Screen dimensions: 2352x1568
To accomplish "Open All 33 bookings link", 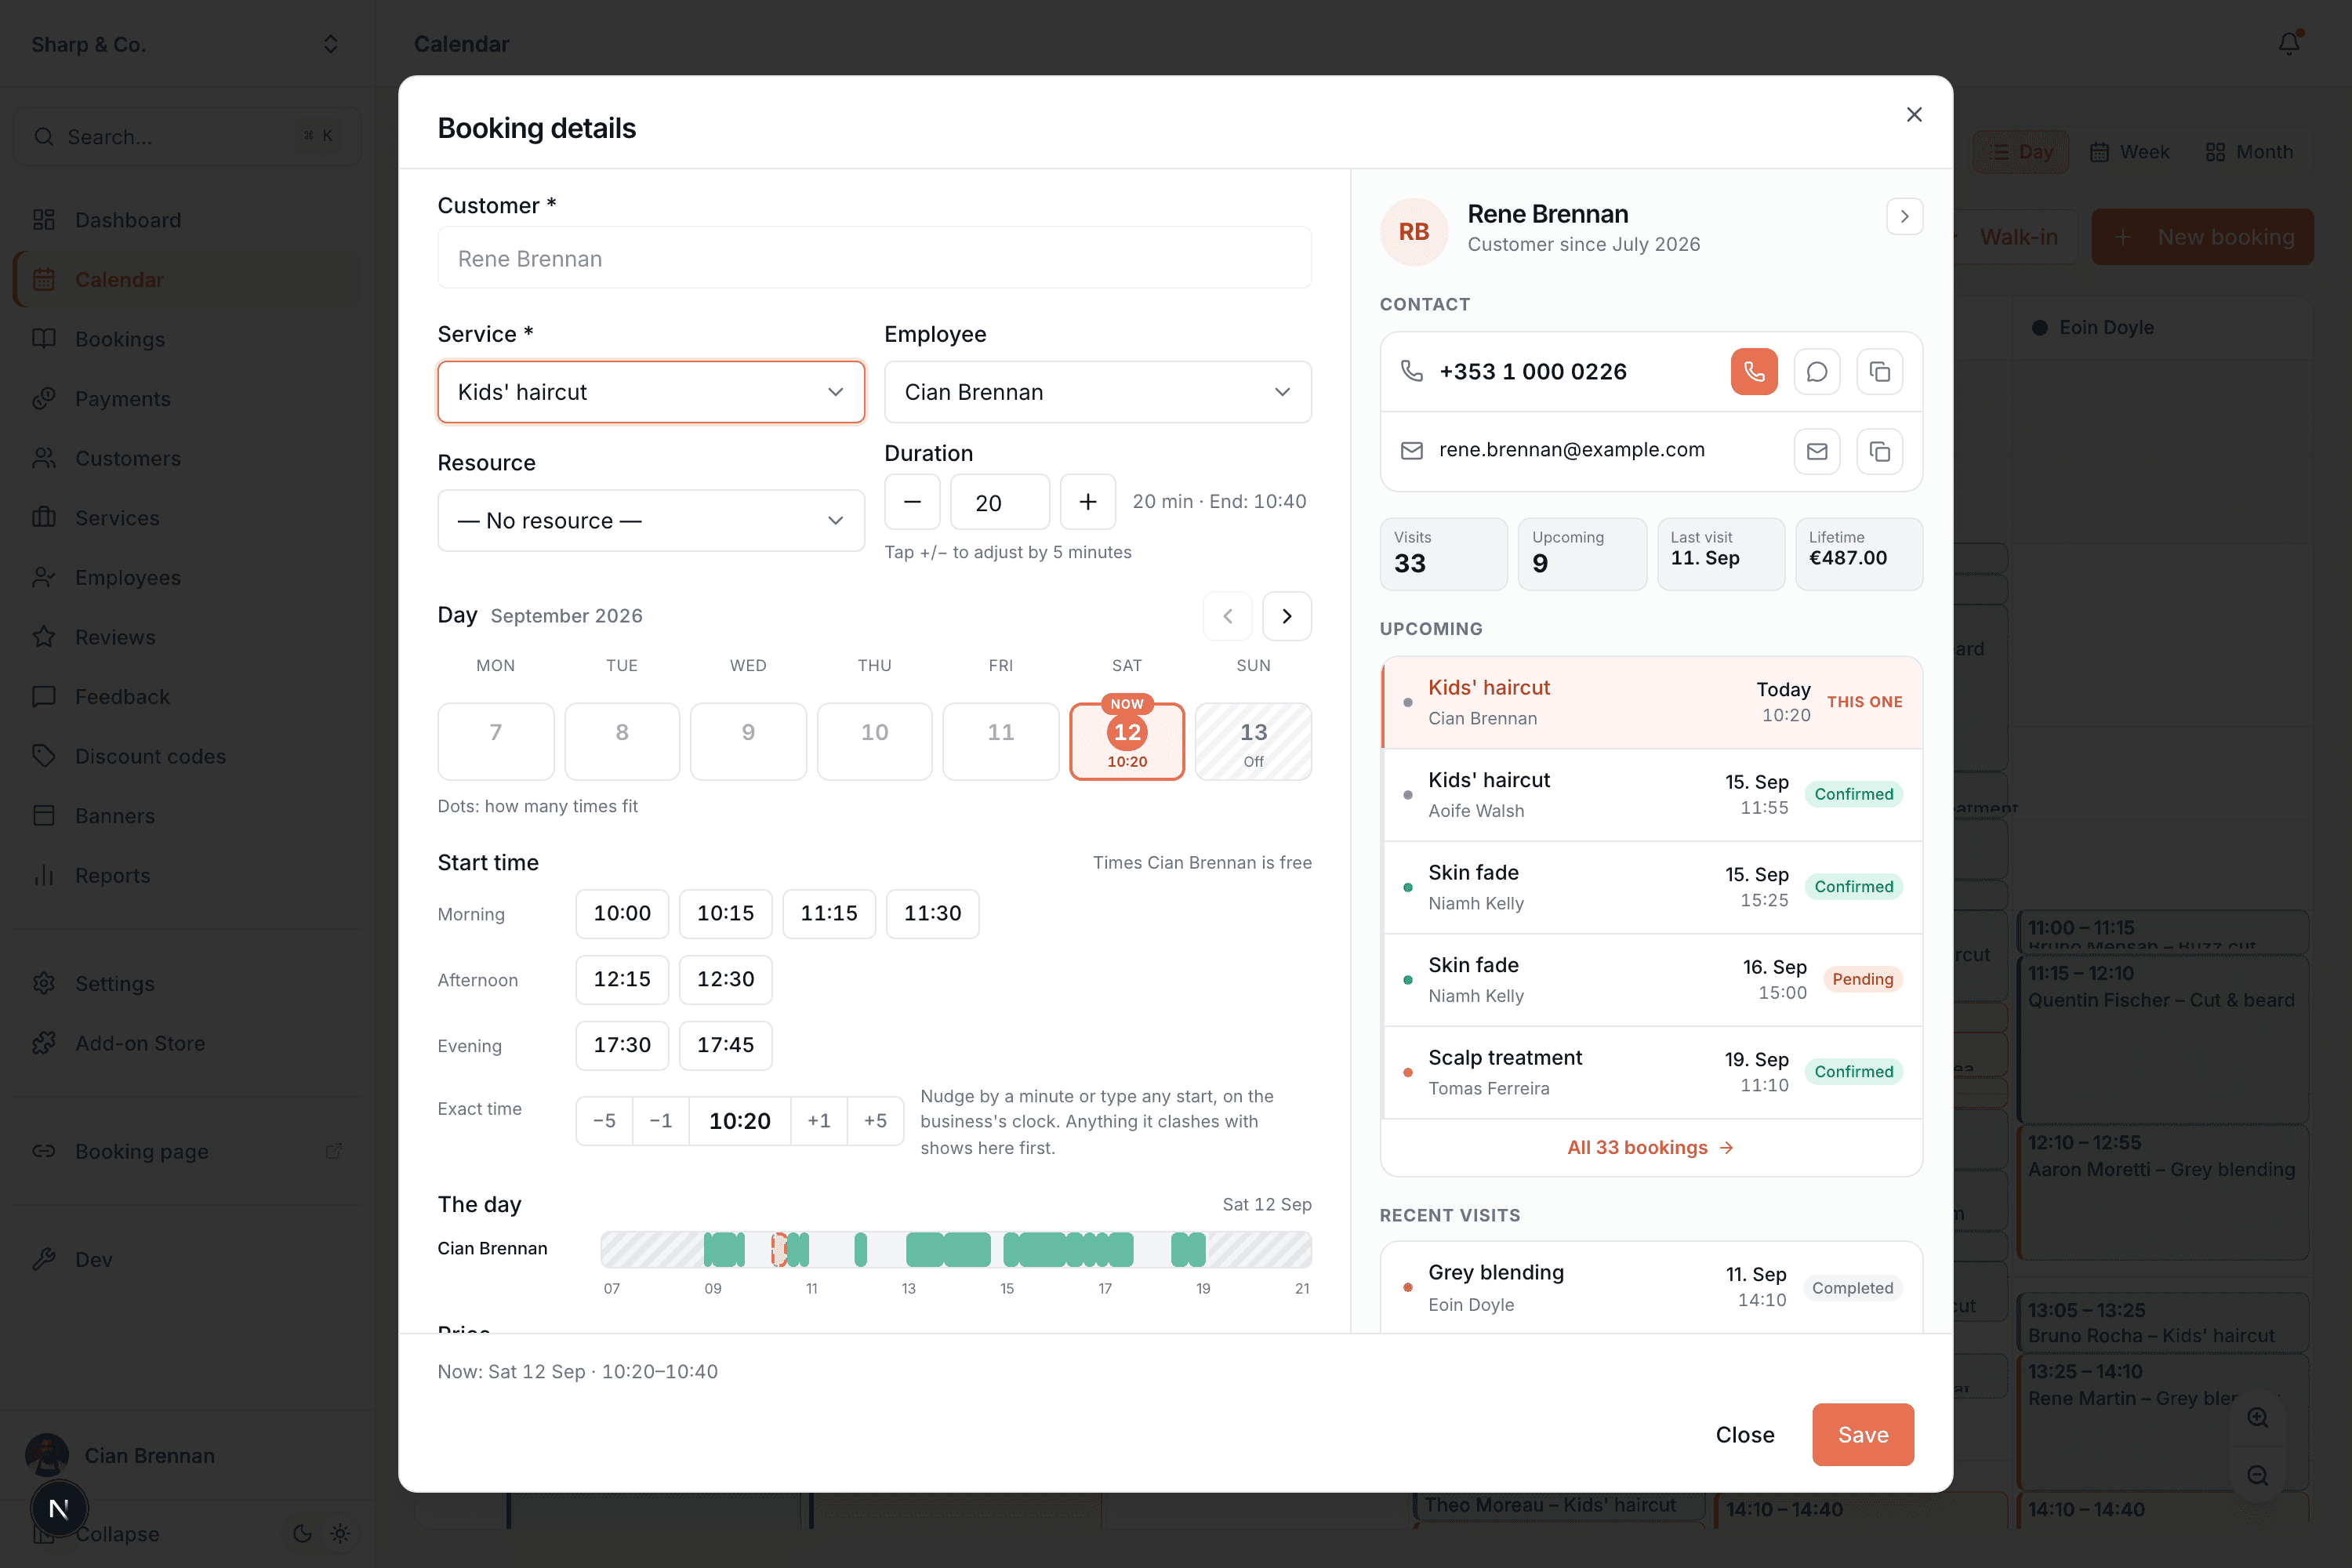I will [x=1651, y=1147].
